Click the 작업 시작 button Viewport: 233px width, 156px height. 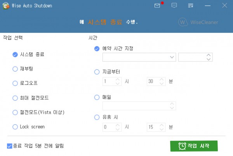(x=194, y=146)
